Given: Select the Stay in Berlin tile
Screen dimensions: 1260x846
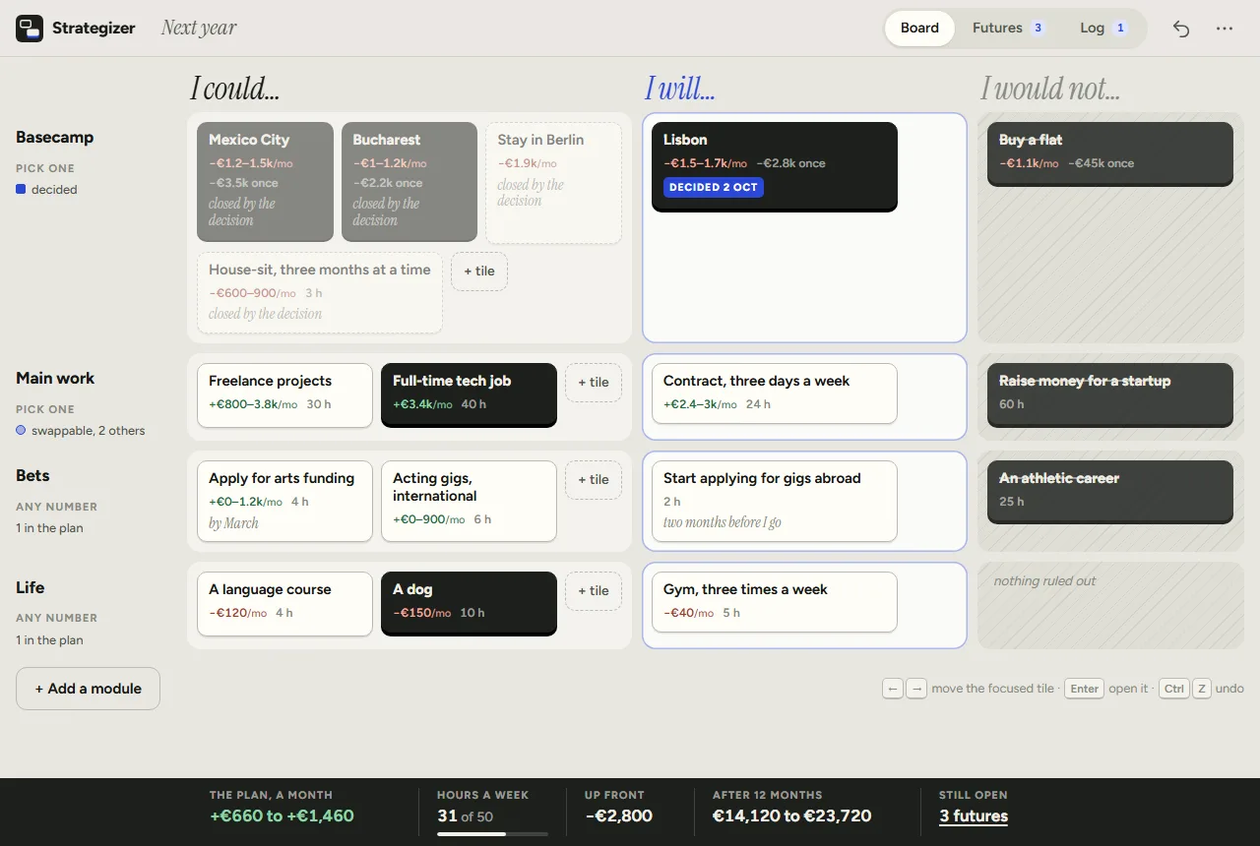Looking at the screenshot, I should click(x=553, y=182).
